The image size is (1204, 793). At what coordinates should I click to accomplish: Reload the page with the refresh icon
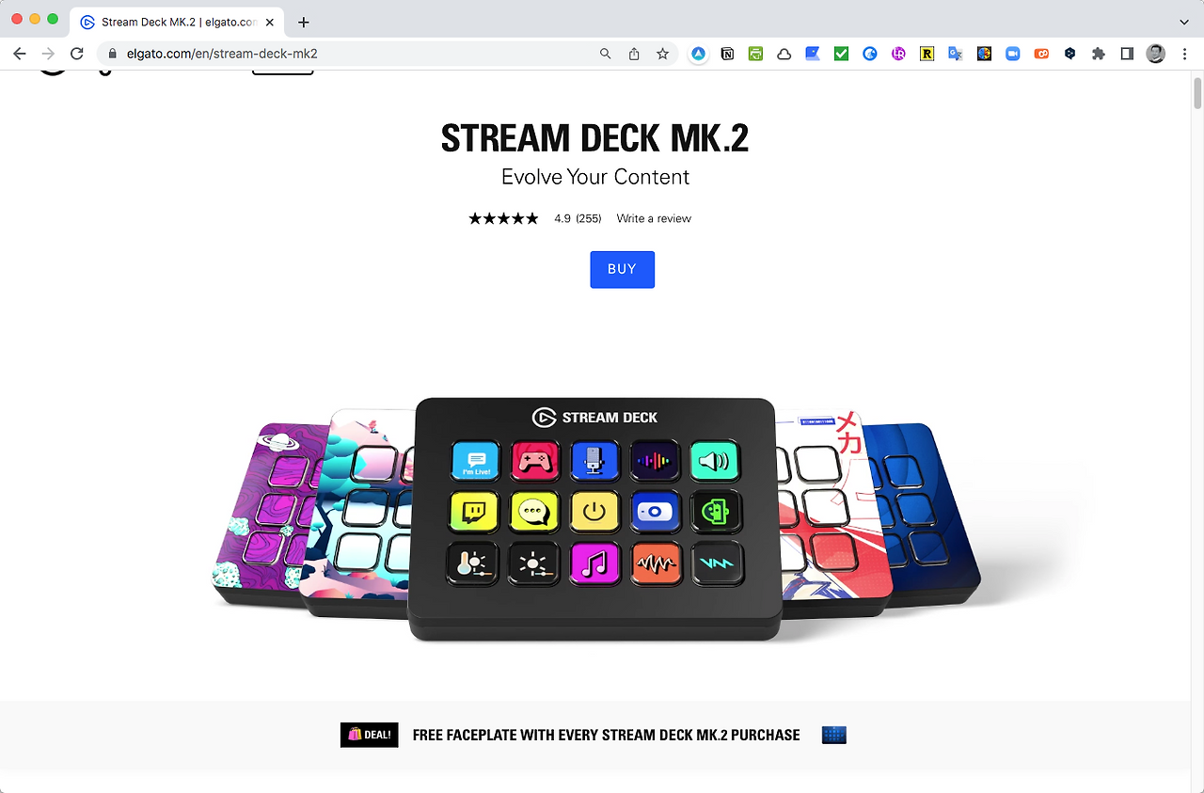click(77, 54)
